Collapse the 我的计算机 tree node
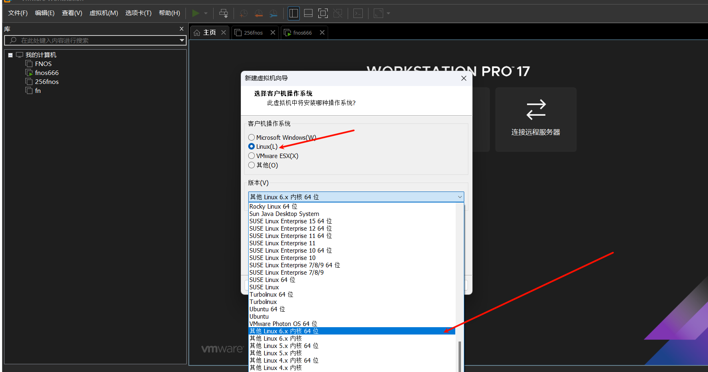Screen dimensions: 708x372 click(x=10, y=55)
